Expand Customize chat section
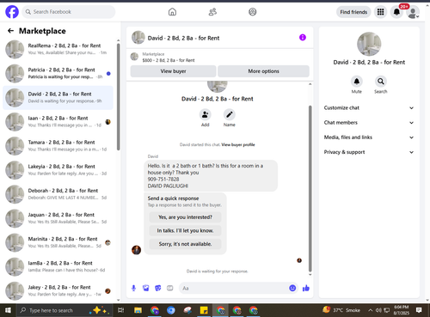Image resolution: width=430 pixels, height=317 pixels. pos(369,108)
